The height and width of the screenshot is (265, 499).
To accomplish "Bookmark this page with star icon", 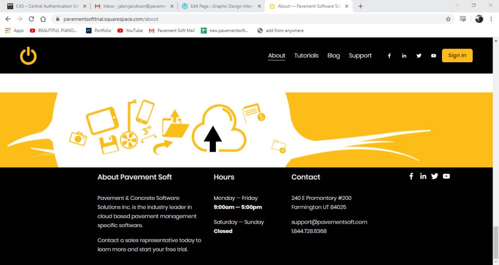I will pos(448,19).
